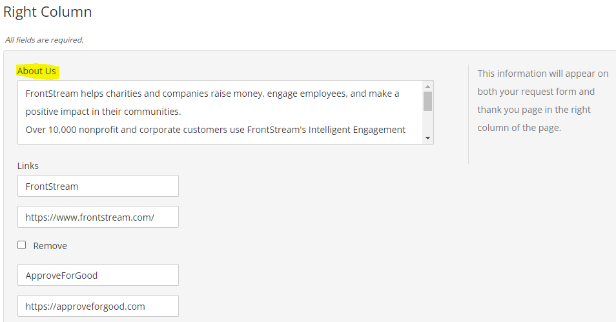Click the Links section label
Viewport: 616px width, 322px height.
(28, 166)
